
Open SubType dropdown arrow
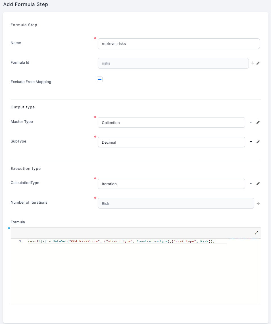click(251, 142)
